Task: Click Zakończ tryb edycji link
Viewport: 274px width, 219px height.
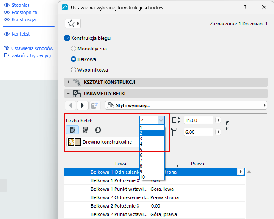Action: click(x=31, y=55)
